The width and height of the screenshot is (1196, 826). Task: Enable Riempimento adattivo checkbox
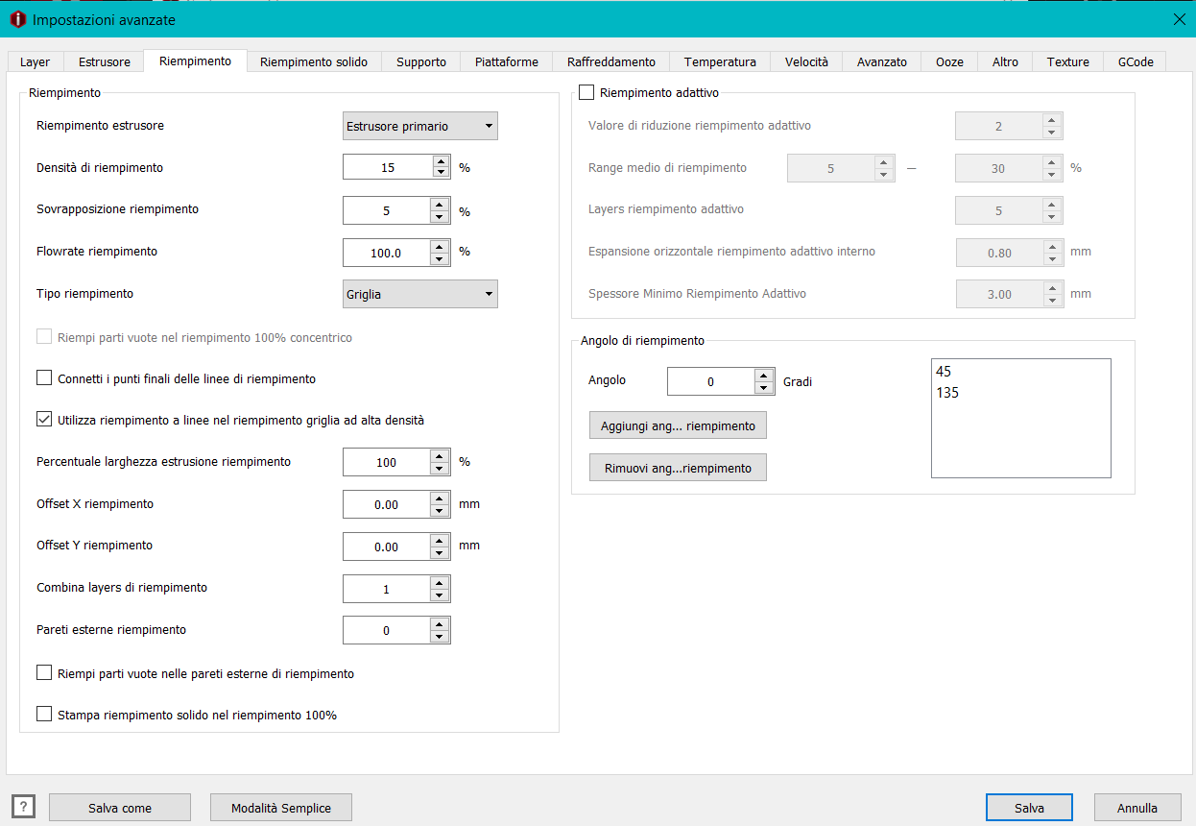[x=587, y=93]
